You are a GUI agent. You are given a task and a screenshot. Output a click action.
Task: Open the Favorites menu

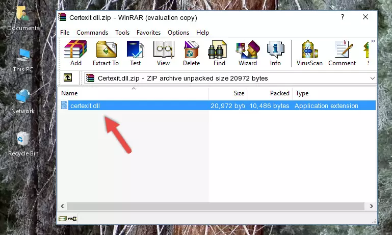pyautogui.click(x=148, y=33)
